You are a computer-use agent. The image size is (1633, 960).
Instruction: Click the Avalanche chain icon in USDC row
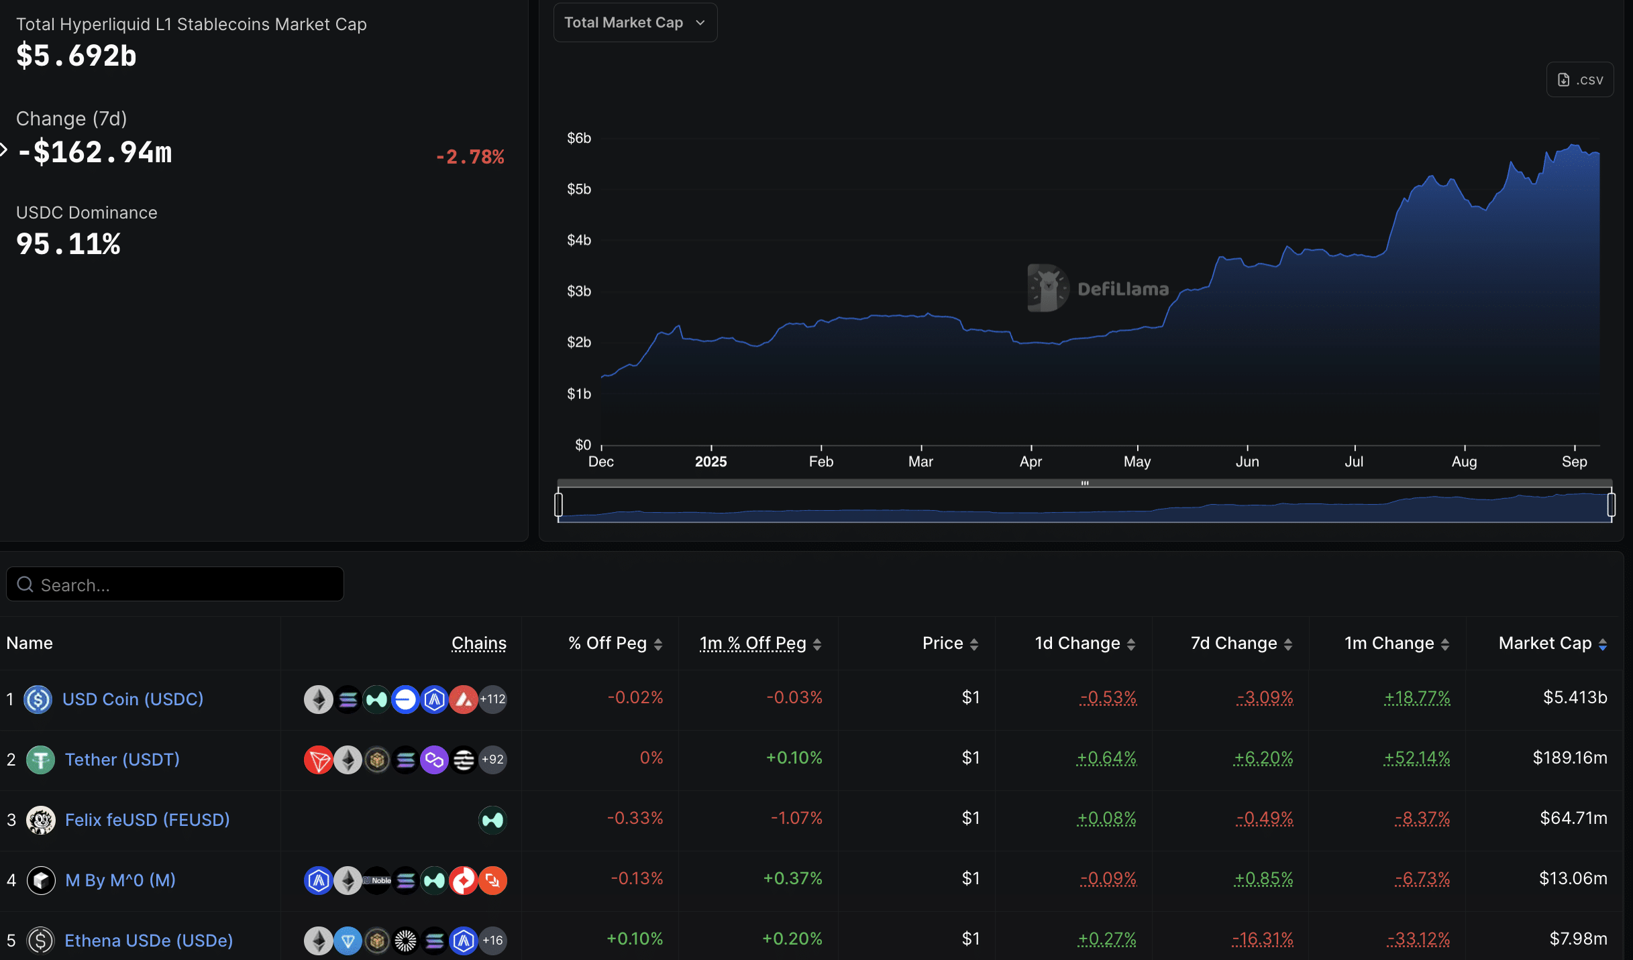point(464,699)
